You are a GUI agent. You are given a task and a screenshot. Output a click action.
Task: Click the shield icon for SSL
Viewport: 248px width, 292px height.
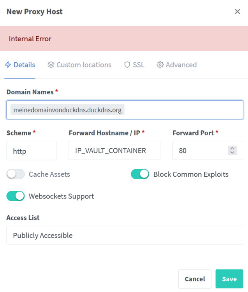click(x=127, y=65)
